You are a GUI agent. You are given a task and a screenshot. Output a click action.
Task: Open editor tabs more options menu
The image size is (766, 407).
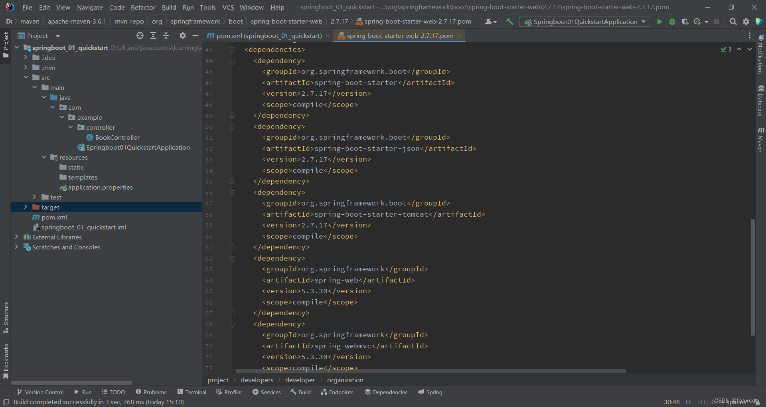click(750, 36)
